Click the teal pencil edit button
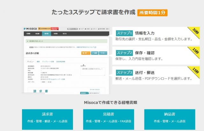The width and height of the screenshot is (204, 131). [x=95, y=53]
